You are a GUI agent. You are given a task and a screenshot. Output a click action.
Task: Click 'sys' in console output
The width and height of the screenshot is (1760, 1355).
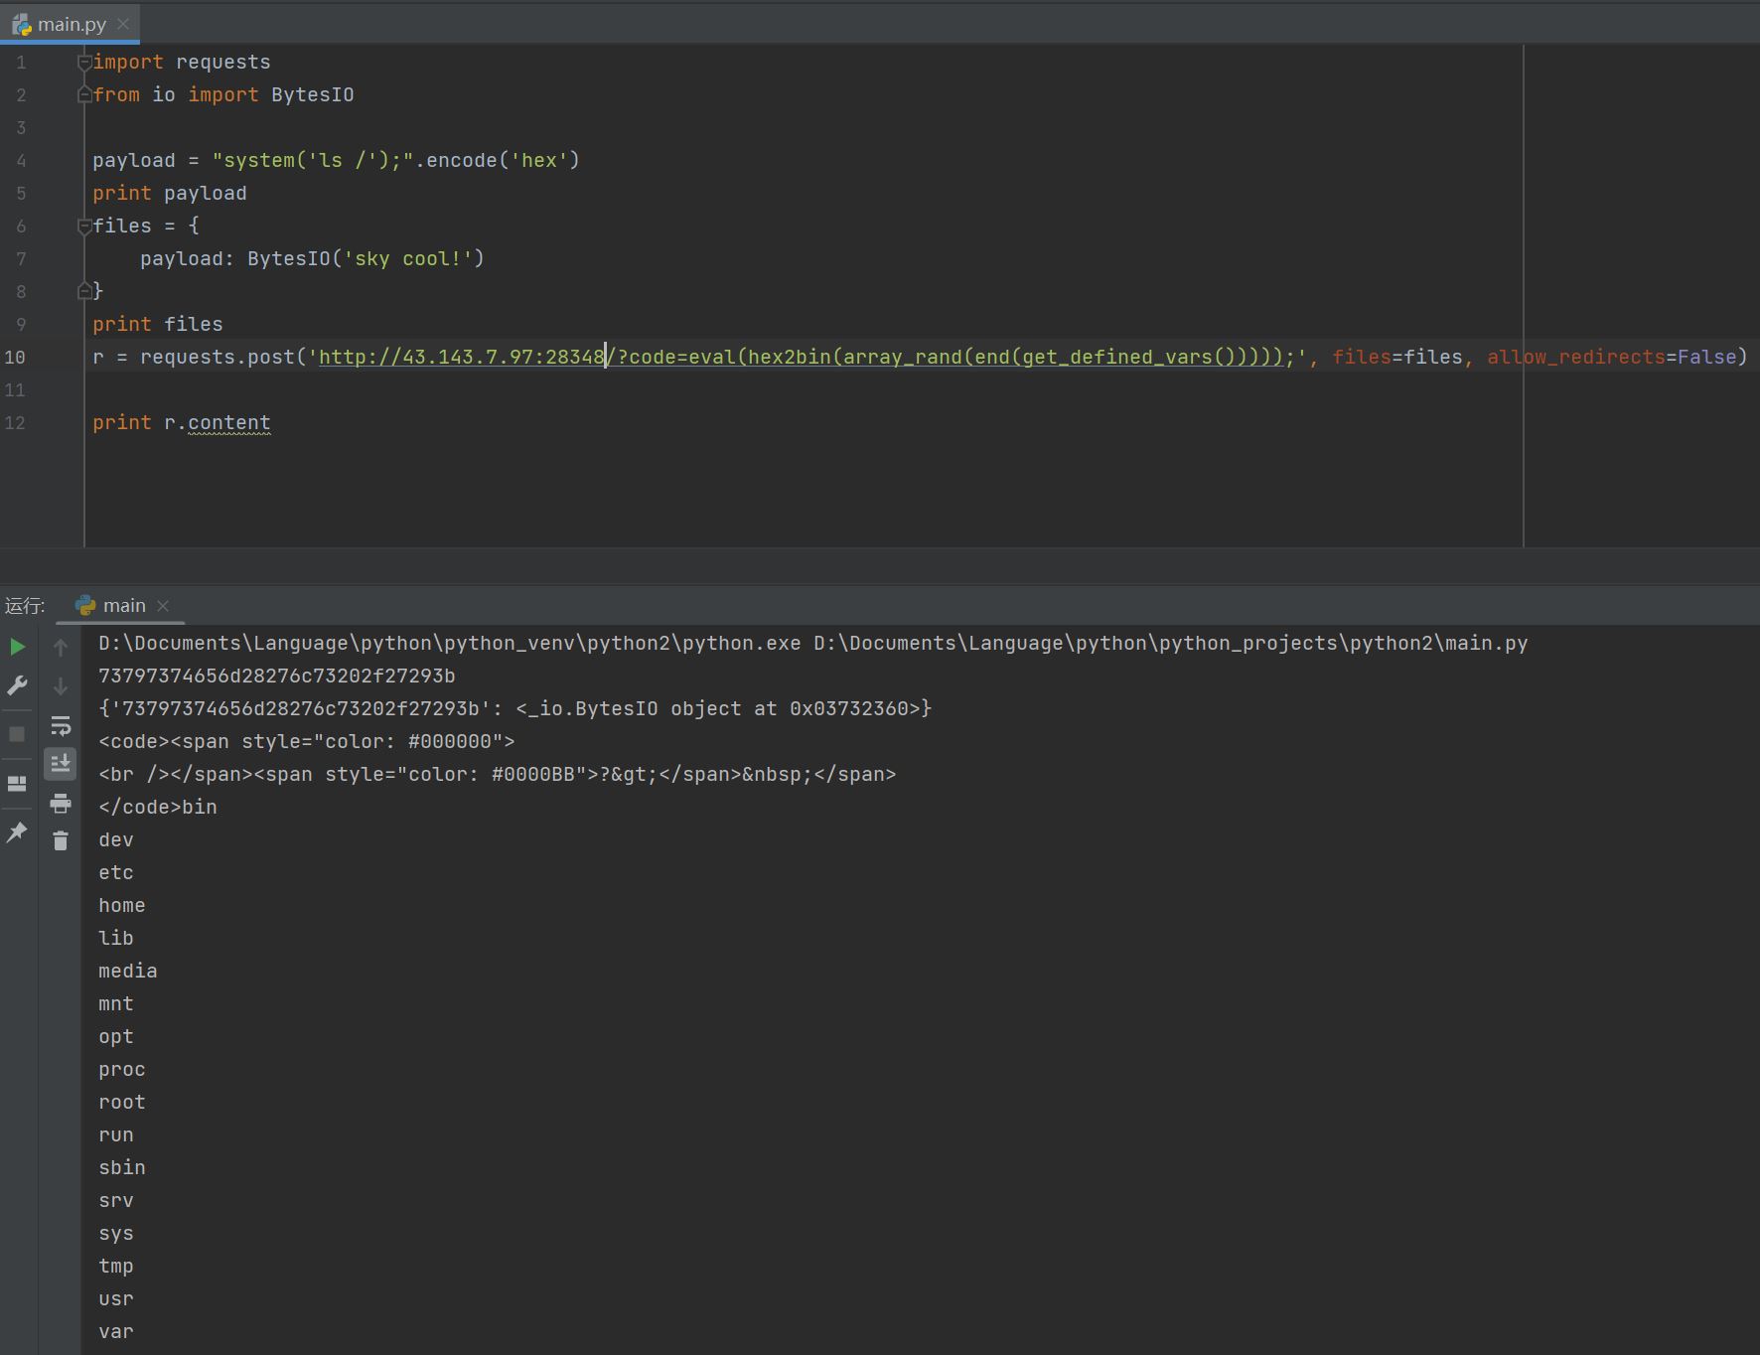click(116, 1233)
